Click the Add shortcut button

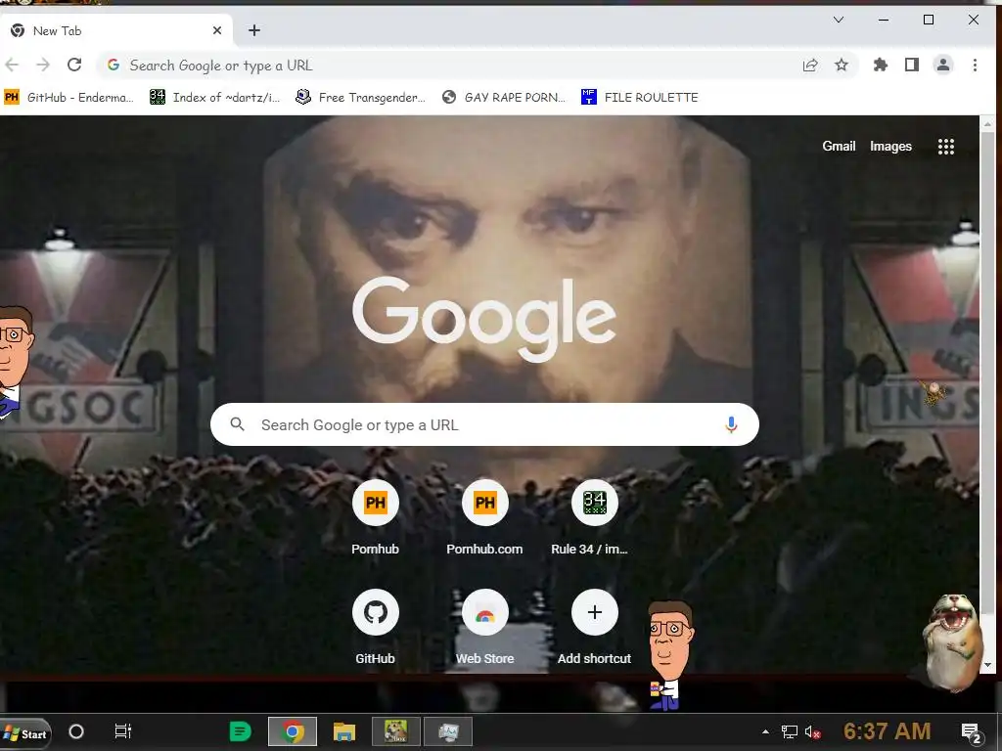coord(594,627)
